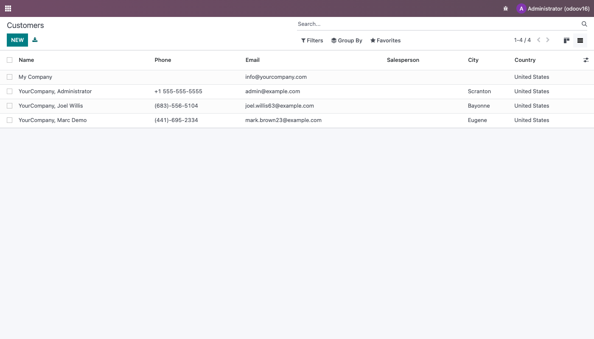Sort by City column header
This screenshot has height=339, width=594.
coord(473,60)
